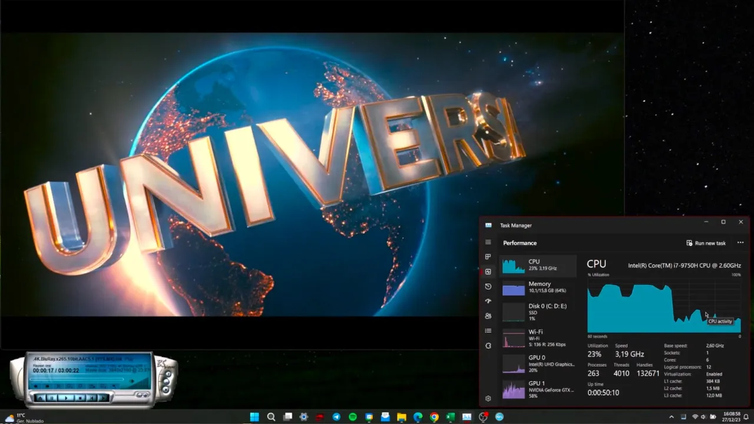Open Task View on the taskbar
This screenshot has height=424, width=754.
[287, 417]
